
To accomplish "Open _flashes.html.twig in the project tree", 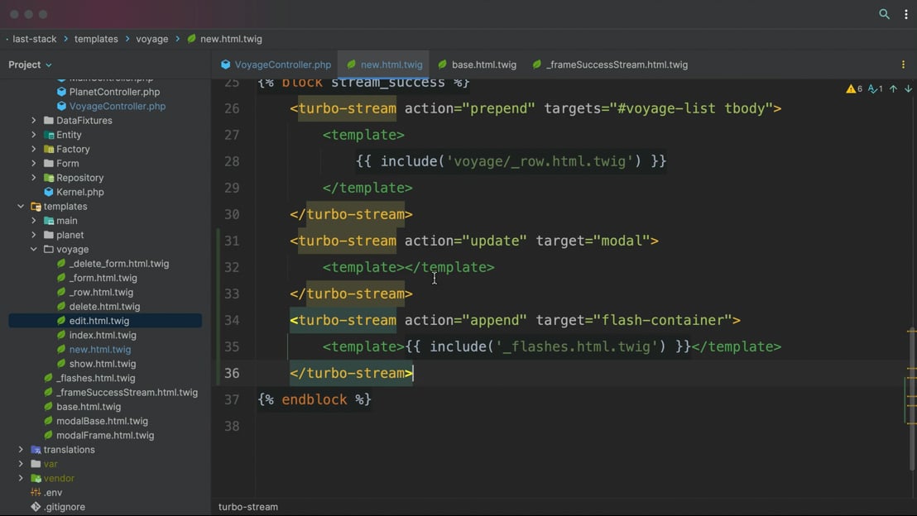I will (95, 378).
